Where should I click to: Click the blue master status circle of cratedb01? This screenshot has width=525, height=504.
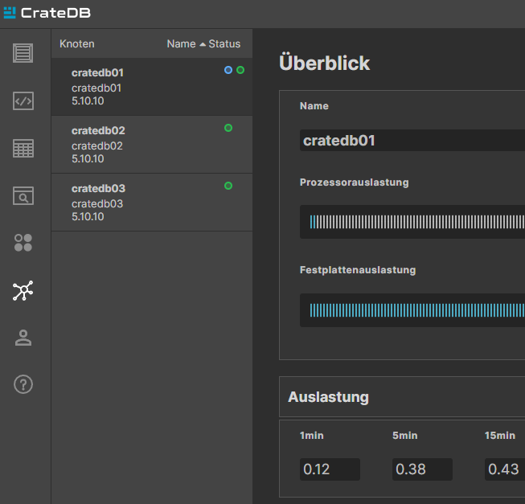click(x=228, y=70)
